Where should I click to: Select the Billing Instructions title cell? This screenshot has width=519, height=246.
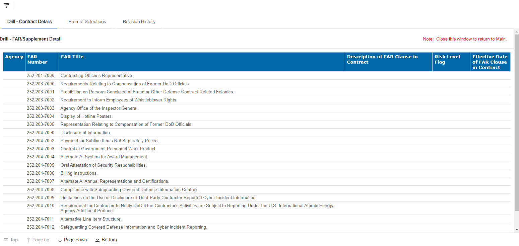click(79, 173)
